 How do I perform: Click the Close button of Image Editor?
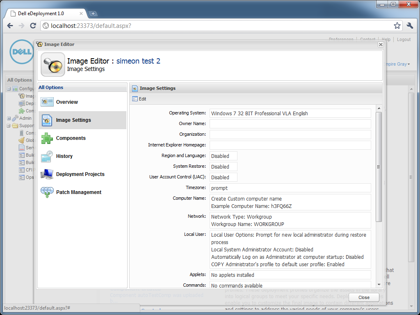[x=364, y=297]
